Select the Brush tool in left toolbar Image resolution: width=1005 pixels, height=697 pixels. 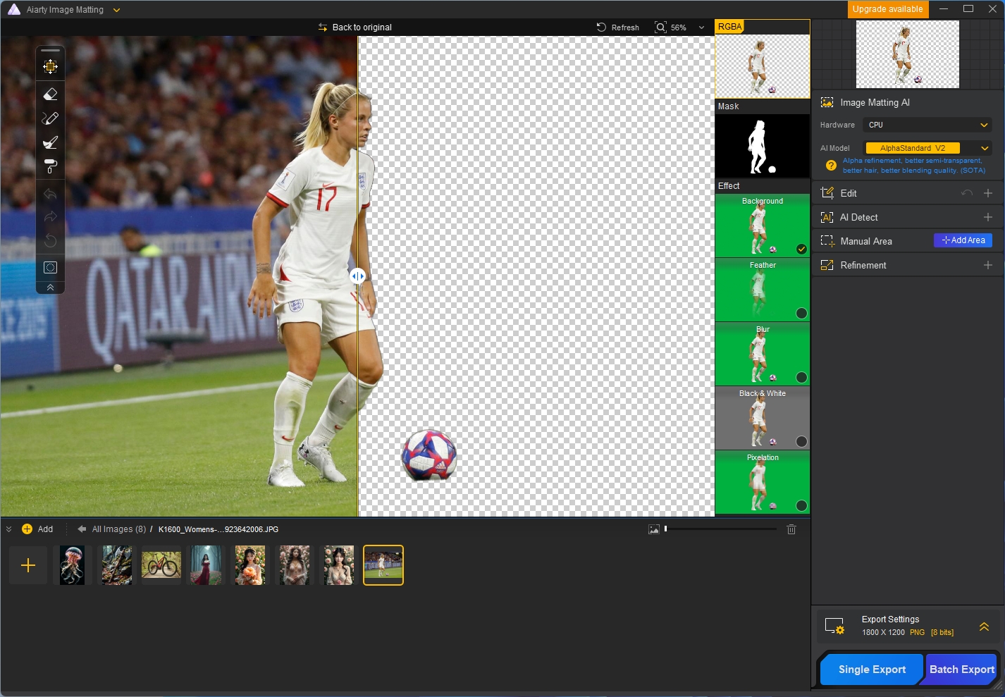click(50, 118)
